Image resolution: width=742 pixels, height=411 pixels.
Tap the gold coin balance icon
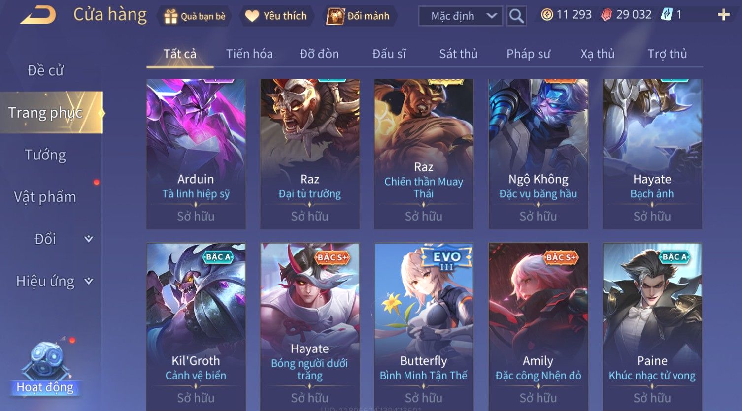(x=547, y=15)
